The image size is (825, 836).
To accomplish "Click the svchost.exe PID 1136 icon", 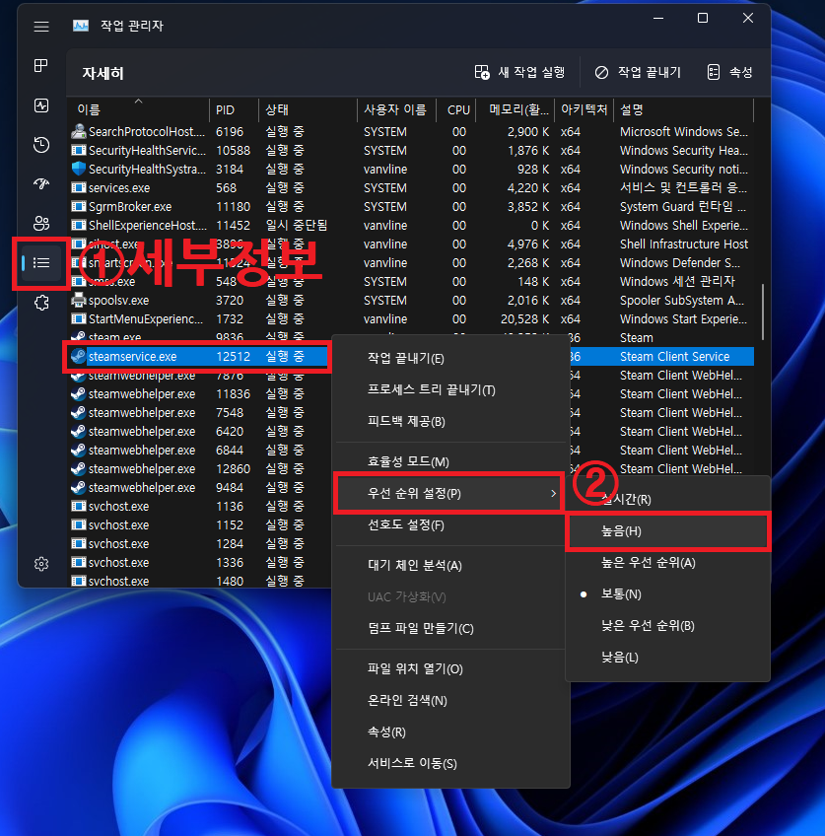I will (78, 506).
